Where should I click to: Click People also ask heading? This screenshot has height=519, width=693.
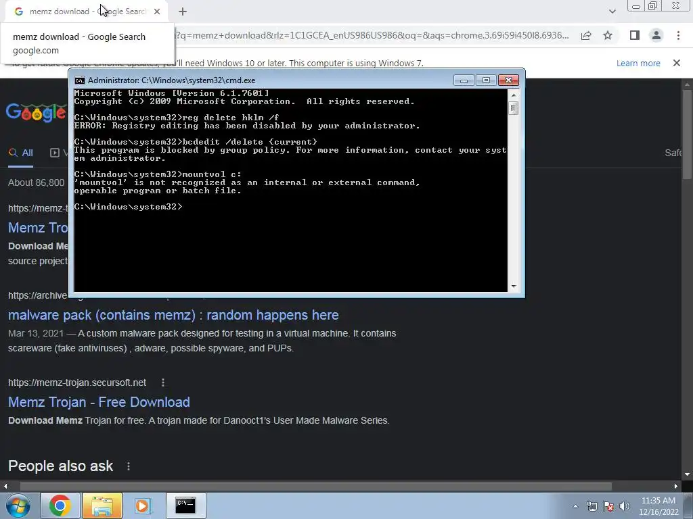click(60, 466)
